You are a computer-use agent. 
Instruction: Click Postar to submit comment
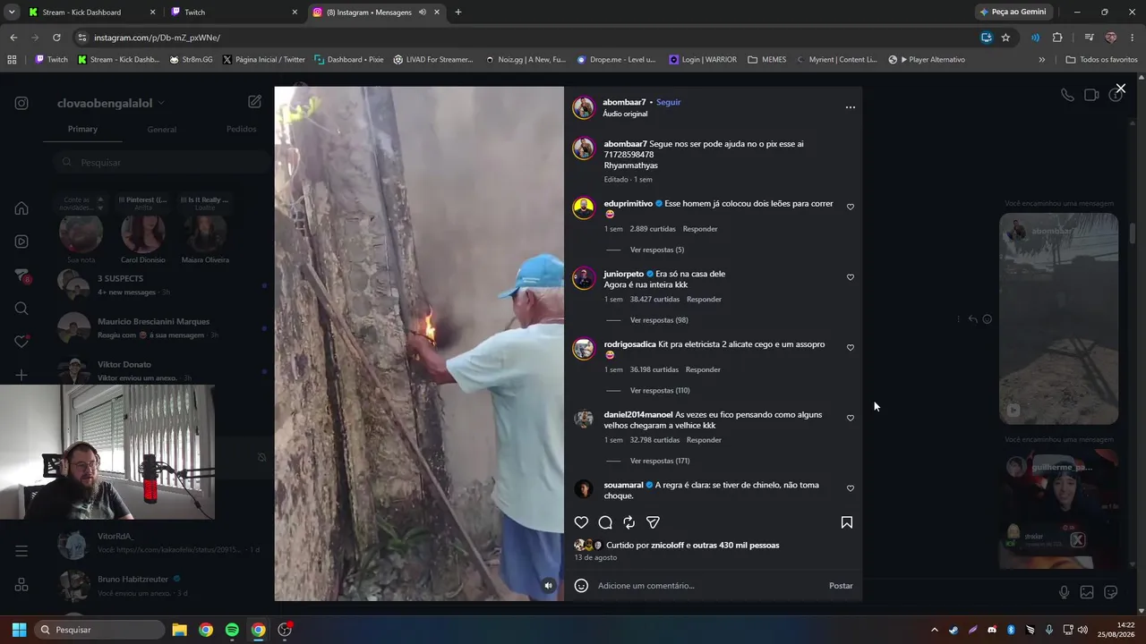click(841, 586)
